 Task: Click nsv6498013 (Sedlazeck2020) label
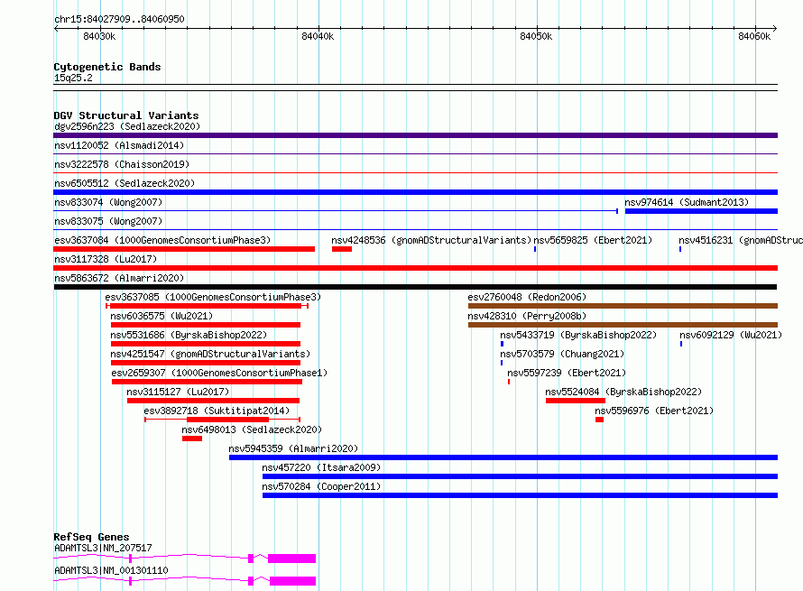(x=252, y=429)
